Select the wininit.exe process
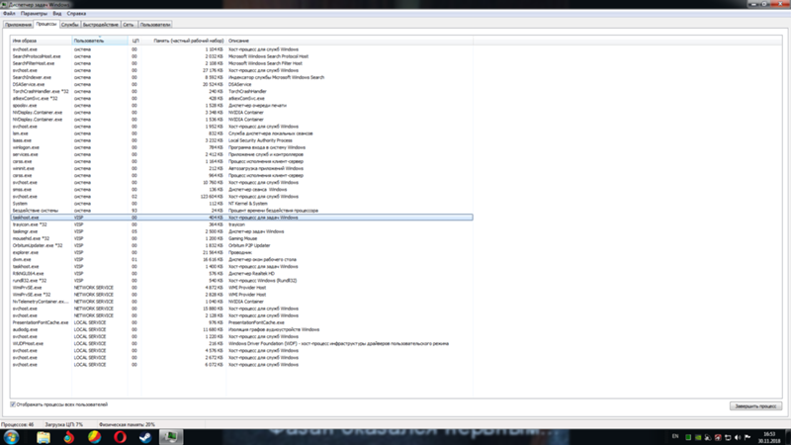791x445 pixels. 241,168
